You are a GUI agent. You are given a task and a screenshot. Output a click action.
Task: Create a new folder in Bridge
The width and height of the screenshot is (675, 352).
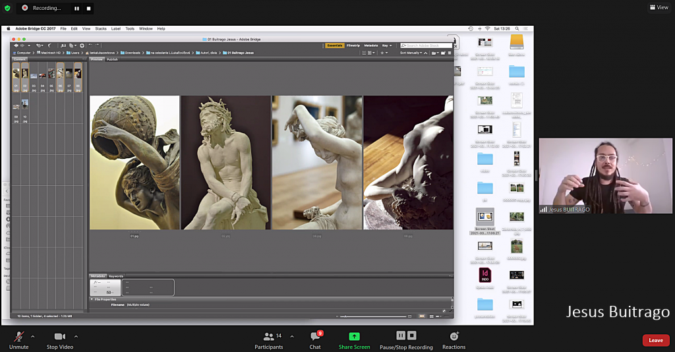tap(444, 53)
